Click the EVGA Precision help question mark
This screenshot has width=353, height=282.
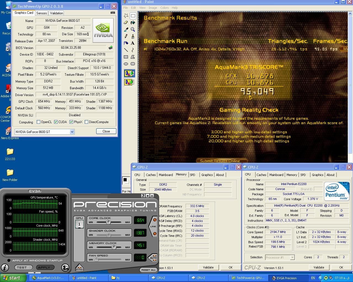(143, 196)
